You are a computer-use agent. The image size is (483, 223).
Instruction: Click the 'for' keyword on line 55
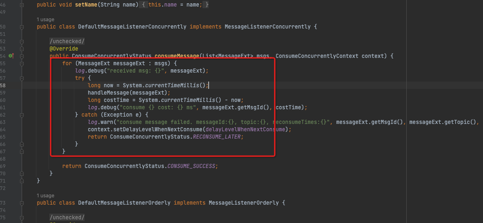(x=67, y=63)
